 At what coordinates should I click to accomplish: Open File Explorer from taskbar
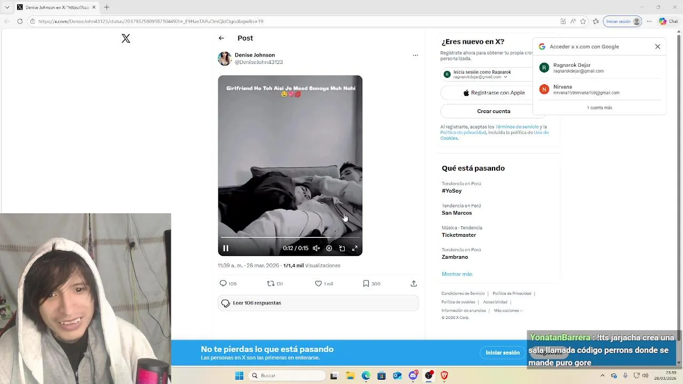[350, 375]
